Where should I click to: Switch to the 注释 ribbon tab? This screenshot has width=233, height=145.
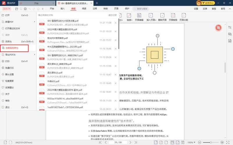tap(95, 9)
